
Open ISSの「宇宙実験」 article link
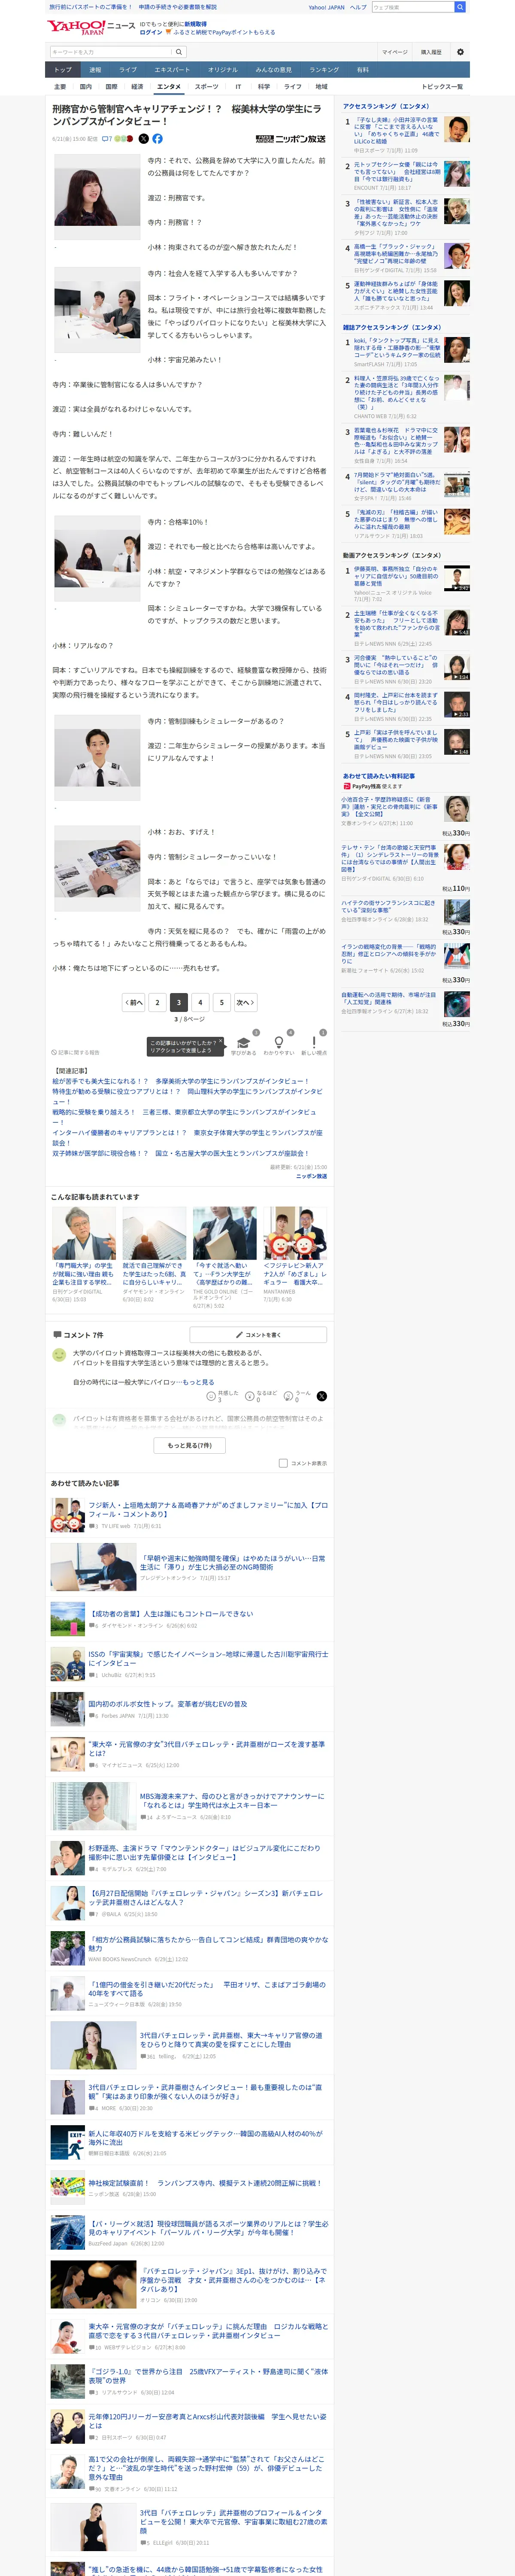tap(208, 1658)
